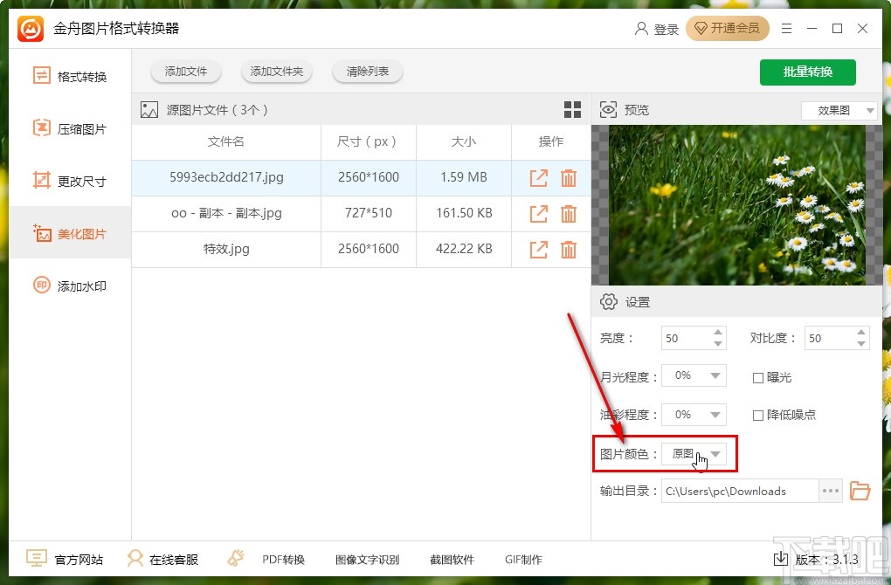Select the 更改尺寸 sidebar tab

tap(70, 182)
